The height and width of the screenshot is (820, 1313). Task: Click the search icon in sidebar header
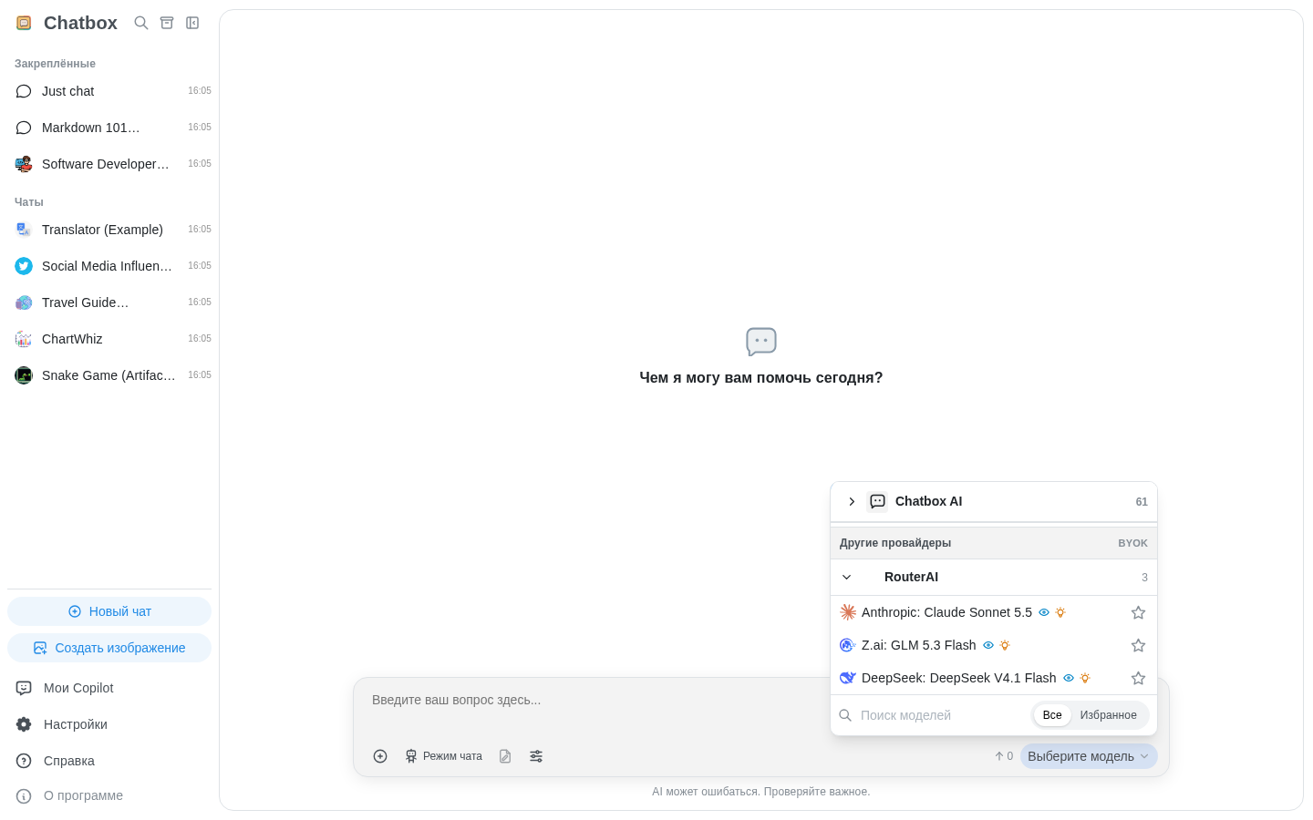tap(141, 23)
